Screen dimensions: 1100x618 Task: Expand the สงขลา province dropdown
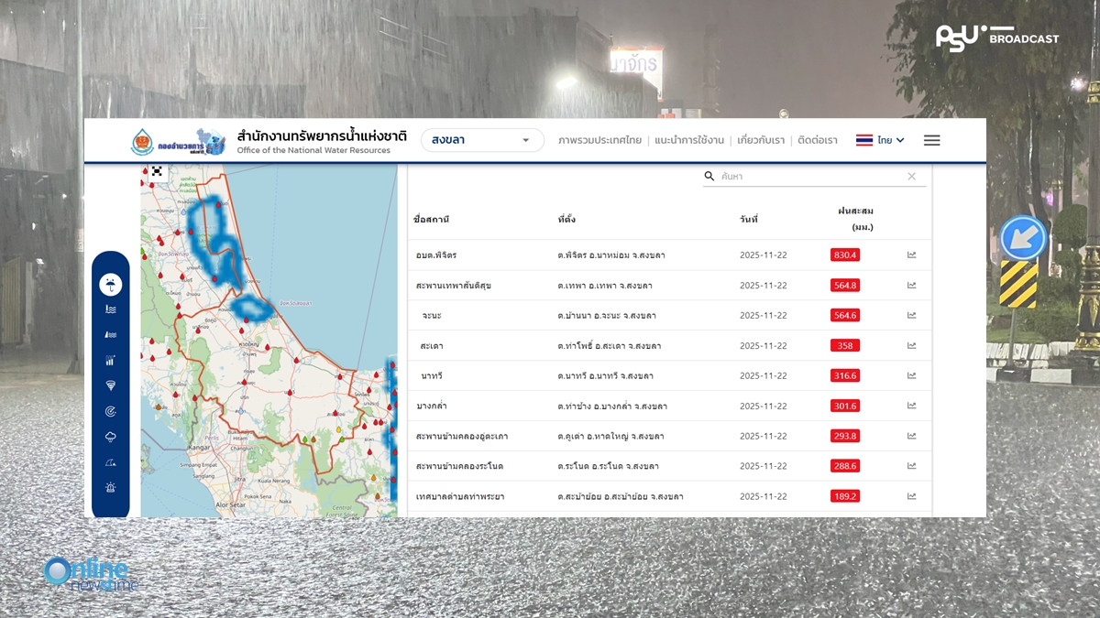click(x=482, y=140)
